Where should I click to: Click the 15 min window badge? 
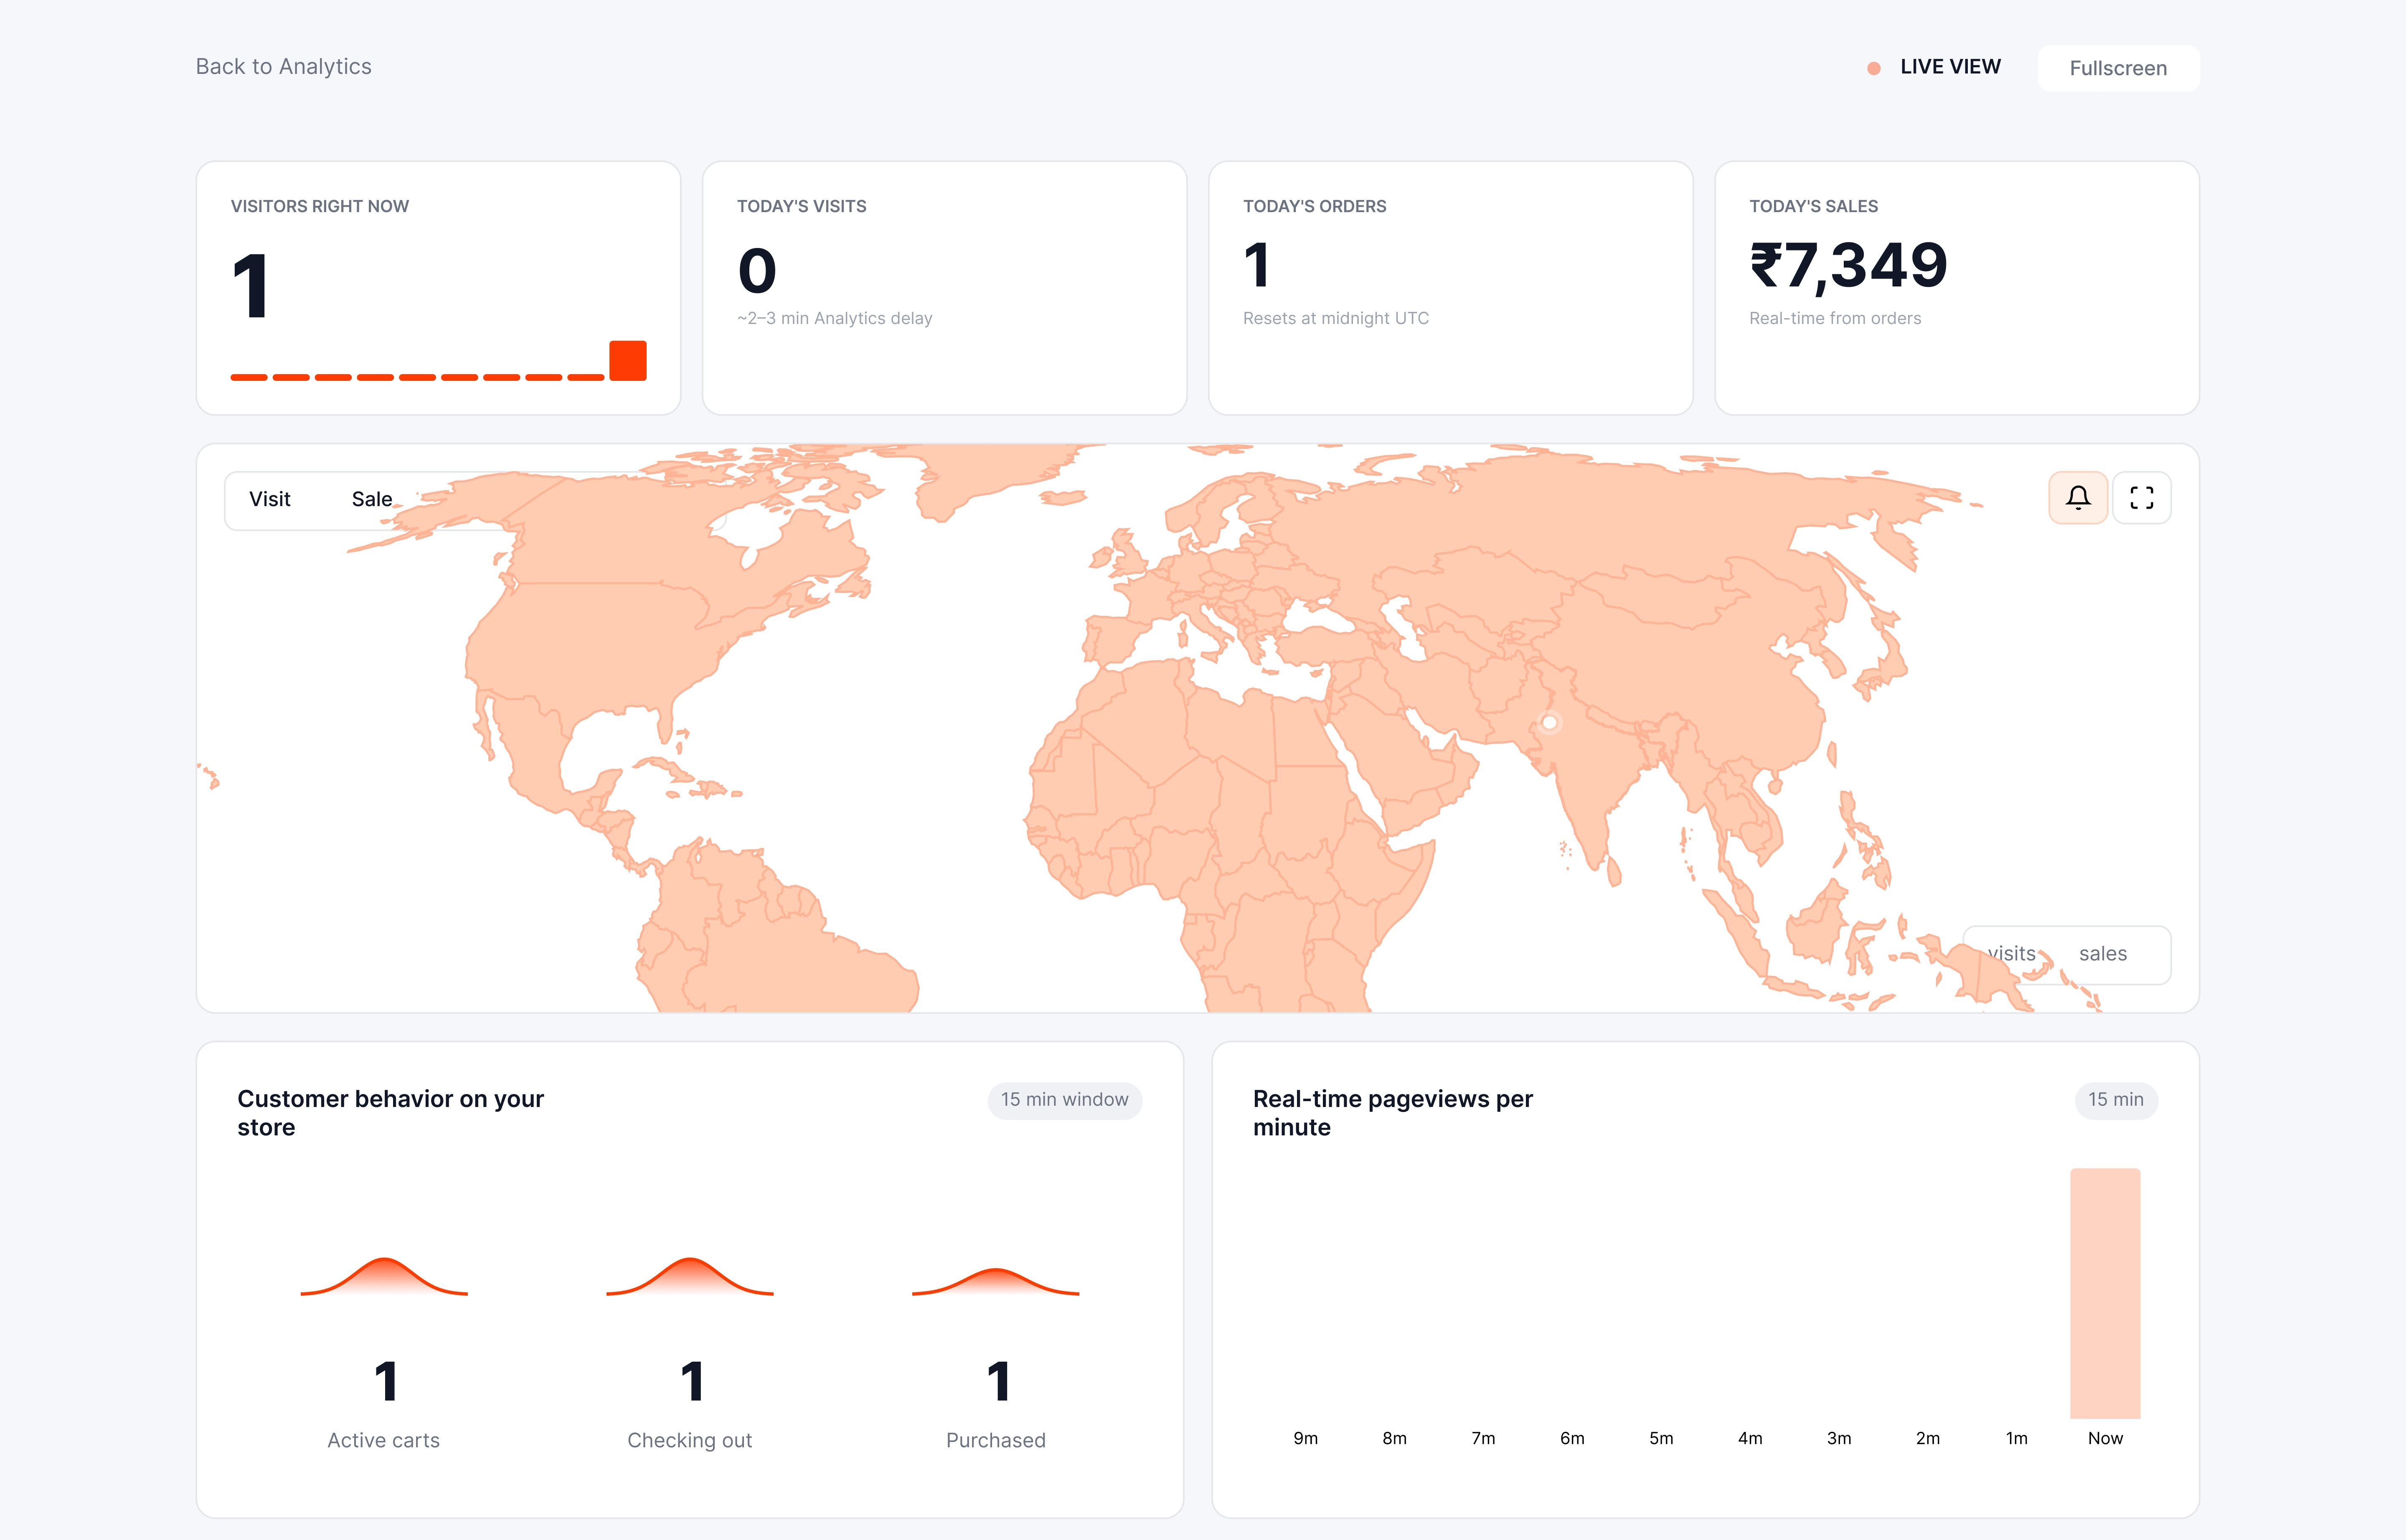coord(1064,1100)
